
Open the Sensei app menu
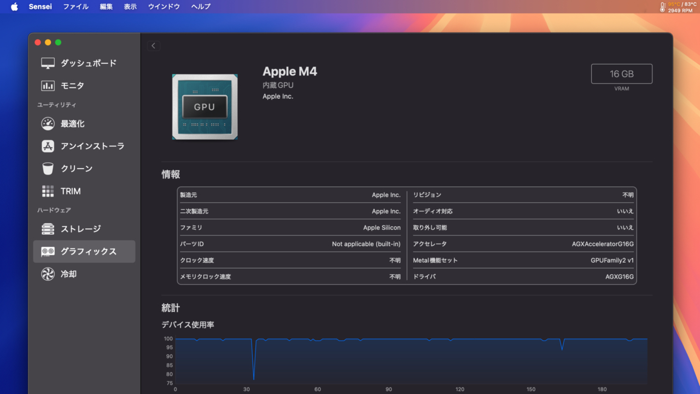pyautogui.click(x=40, y=7)
